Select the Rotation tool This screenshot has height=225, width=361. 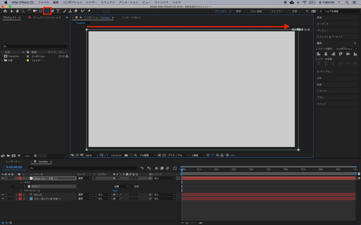(29, 11)
